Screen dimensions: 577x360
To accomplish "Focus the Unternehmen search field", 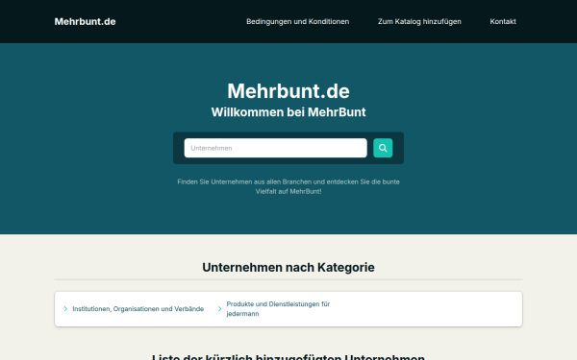I will point(276,148).
